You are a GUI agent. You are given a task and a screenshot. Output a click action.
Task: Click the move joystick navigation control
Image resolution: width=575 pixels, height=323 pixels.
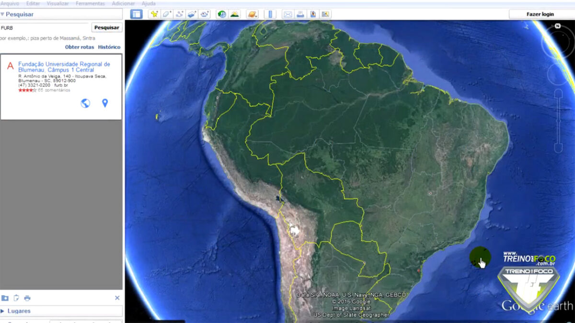(x=558, y=74)
